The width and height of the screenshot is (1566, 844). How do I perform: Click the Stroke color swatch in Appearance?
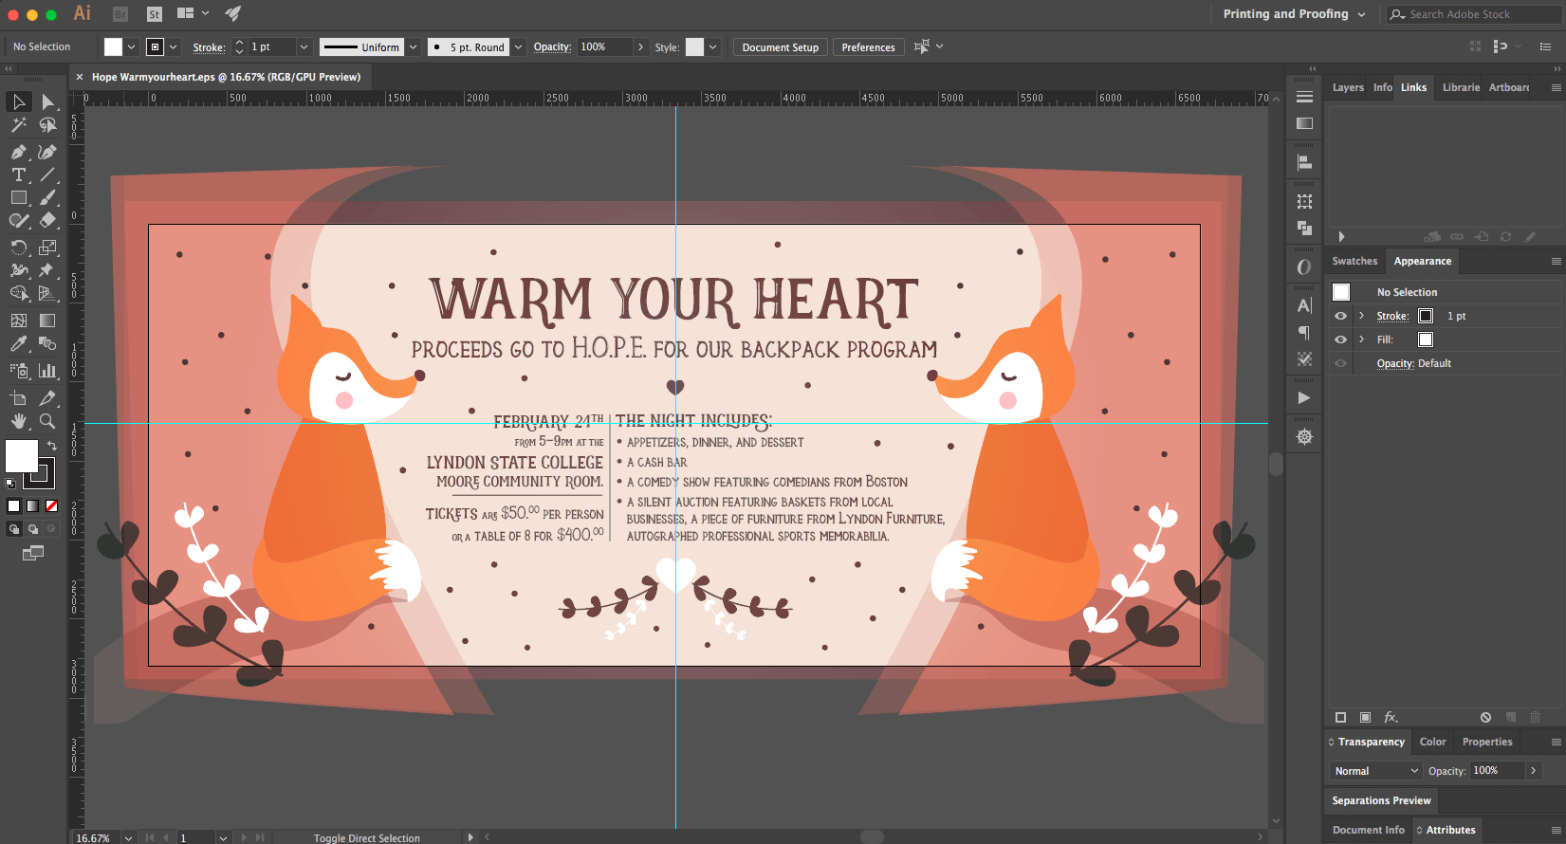1426,316
